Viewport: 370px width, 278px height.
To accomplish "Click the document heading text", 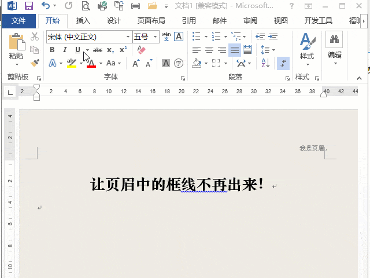I will pyautogui.click(x=176, y=185).
